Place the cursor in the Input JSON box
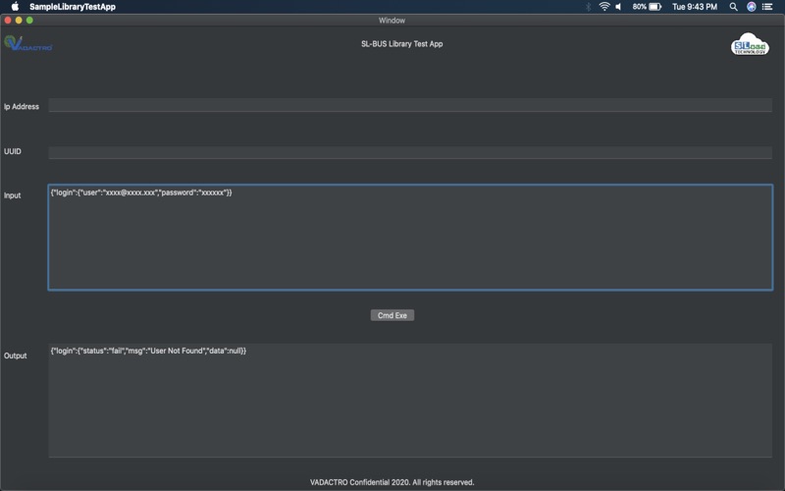Viewport: 785px width, 491px height. point(410,238)
